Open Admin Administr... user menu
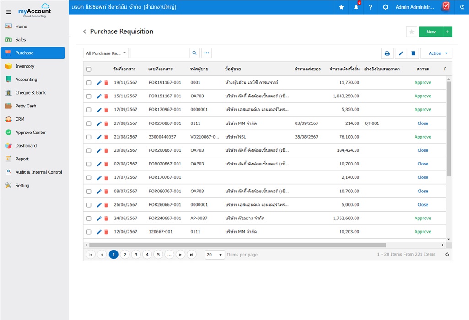 415,7
